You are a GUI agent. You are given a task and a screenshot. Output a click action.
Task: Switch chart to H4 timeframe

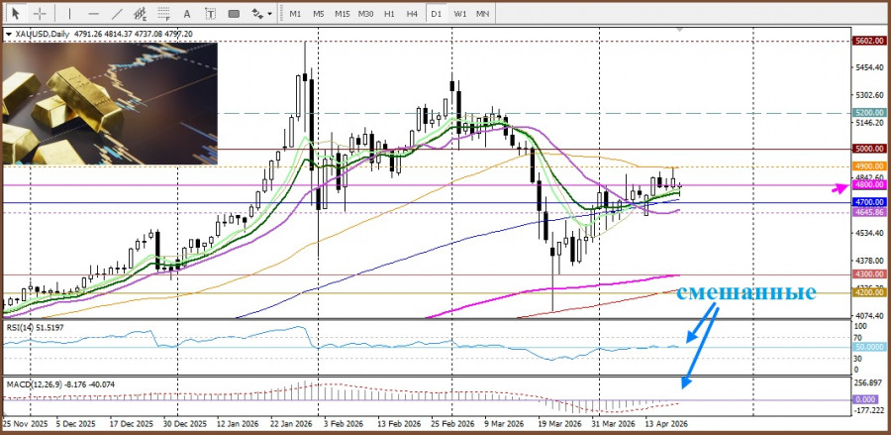point(412,14)
